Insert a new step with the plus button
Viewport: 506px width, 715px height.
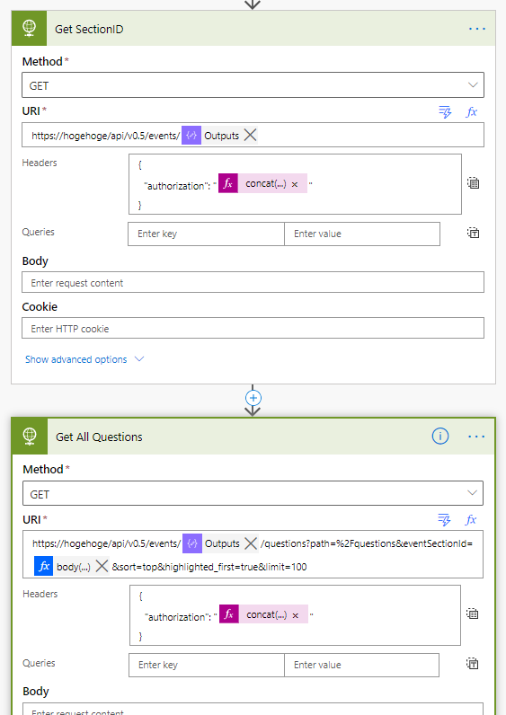click(x=253, y=398)
